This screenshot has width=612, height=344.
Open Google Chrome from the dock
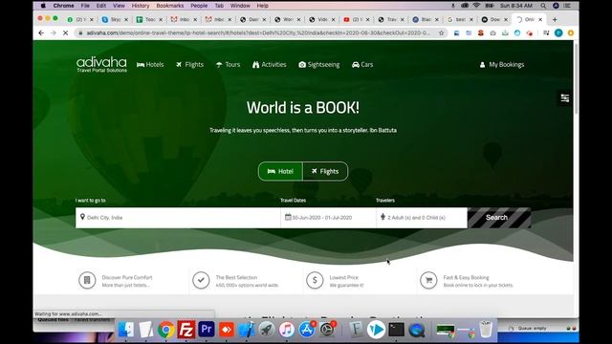point(165,330)
